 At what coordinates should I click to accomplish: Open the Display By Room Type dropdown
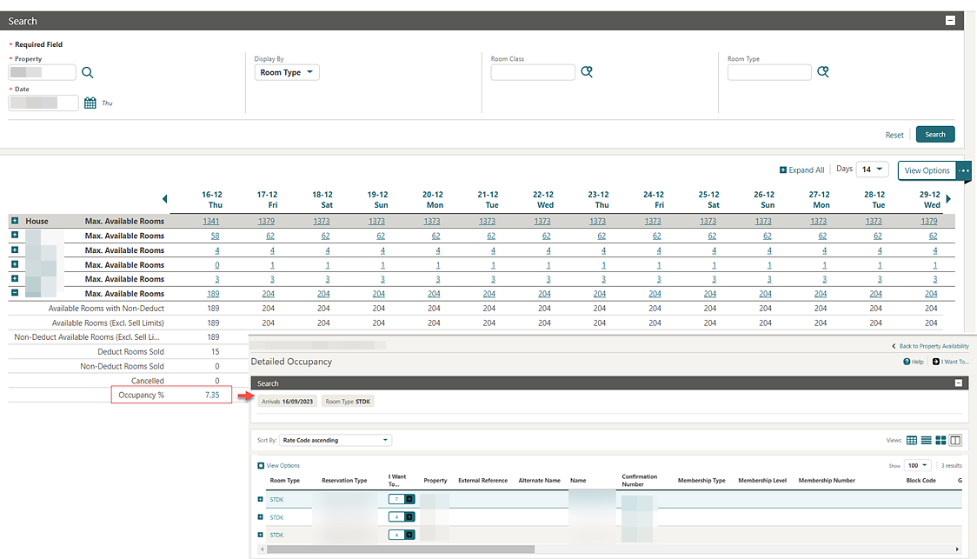click(x=288, y=73)
